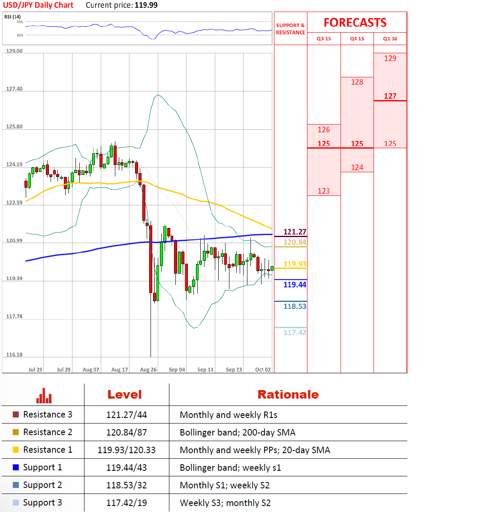Click the 126 forecast value in Q3 15

click(x=324, y=130)
